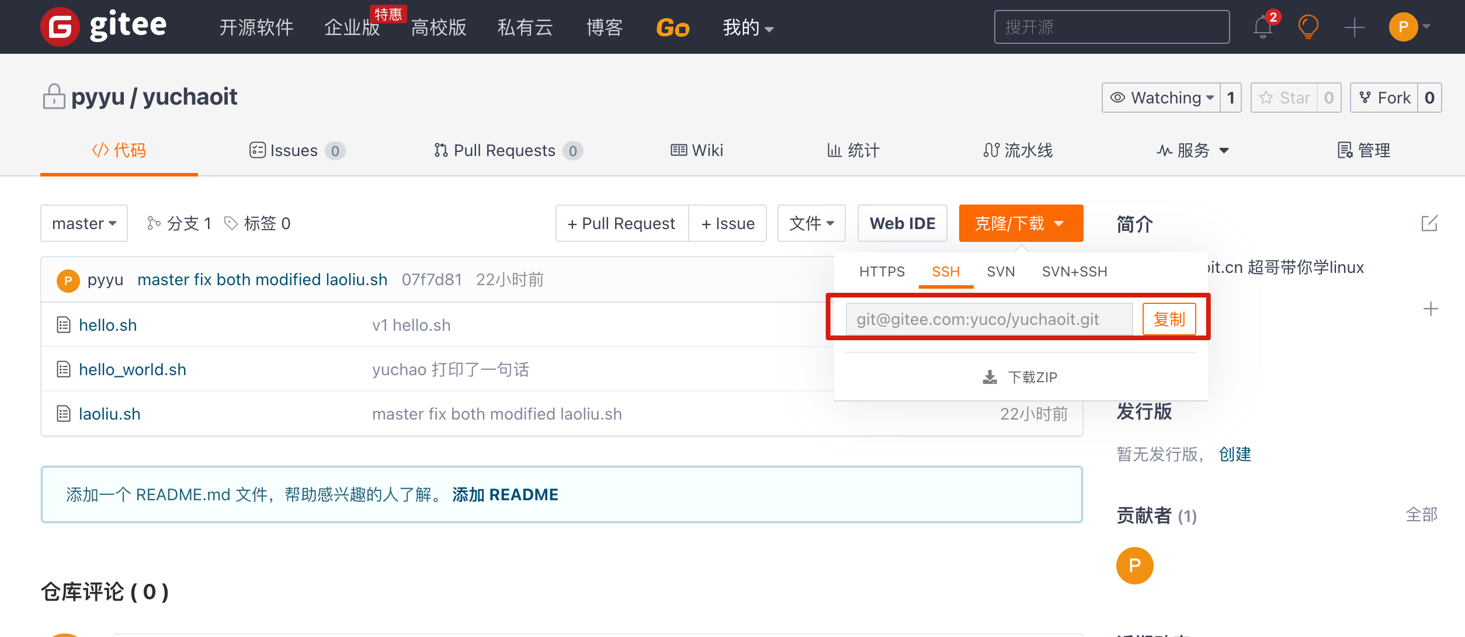
Task: Click the plus icon below repository intro
Action: pos(1431,309)
